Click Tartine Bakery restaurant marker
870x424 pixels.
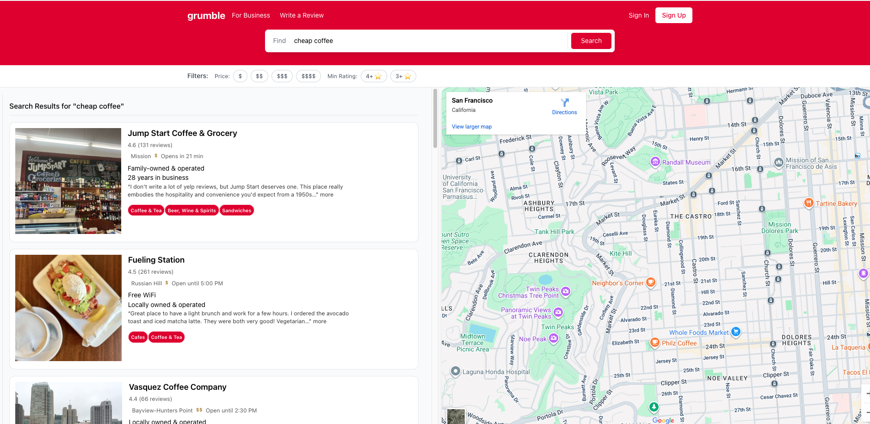(x=808, y=203)
